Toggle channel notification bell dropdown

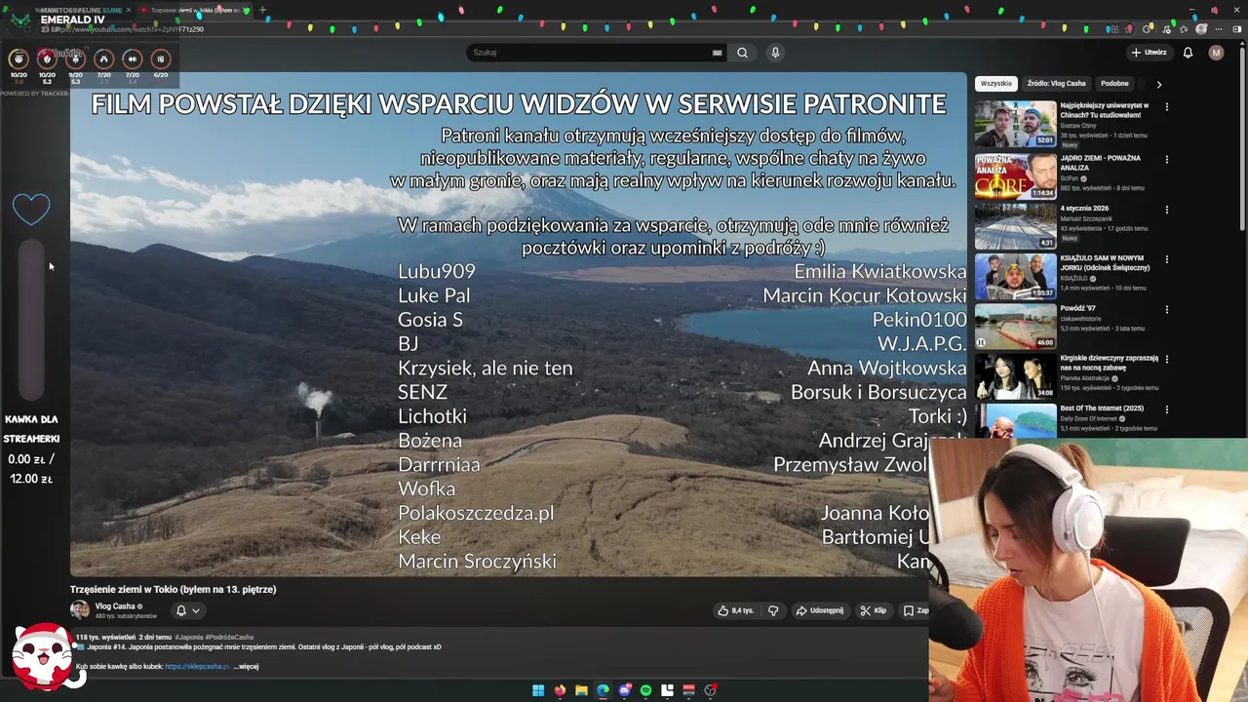click(187, 611)
